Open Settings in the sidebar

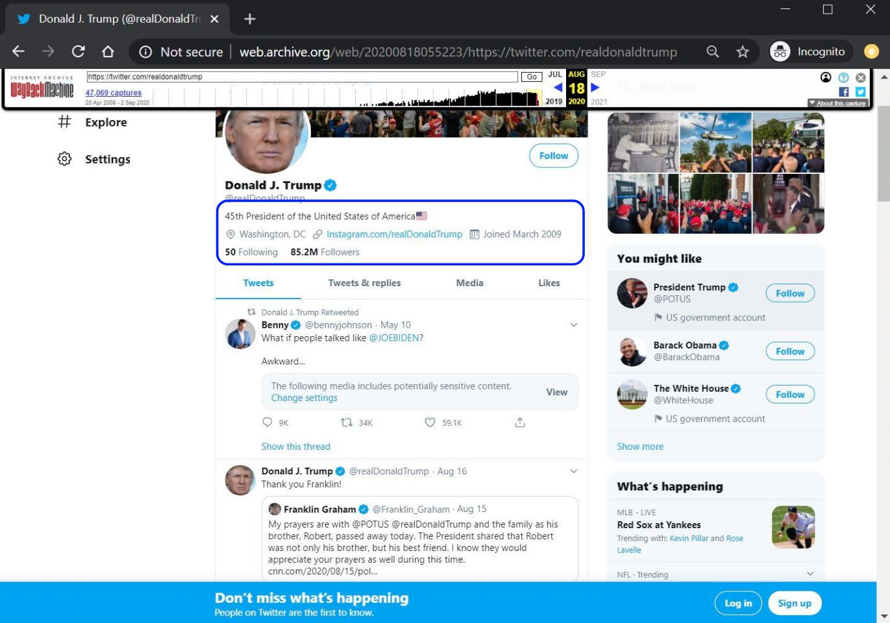click(x=108, y=160)
